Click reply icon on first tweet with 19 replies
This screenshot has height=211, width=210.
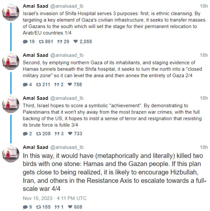click(x=26, y=42)
